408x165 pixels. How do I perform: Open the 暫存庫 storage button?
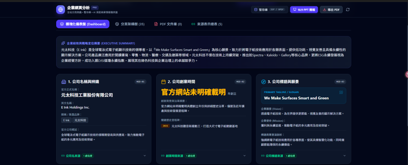270,10
